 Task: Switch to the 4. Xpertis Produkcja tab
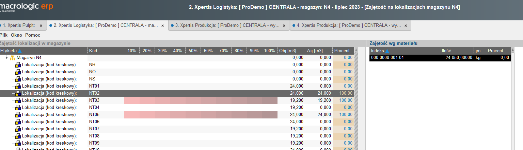click(347, 25)
